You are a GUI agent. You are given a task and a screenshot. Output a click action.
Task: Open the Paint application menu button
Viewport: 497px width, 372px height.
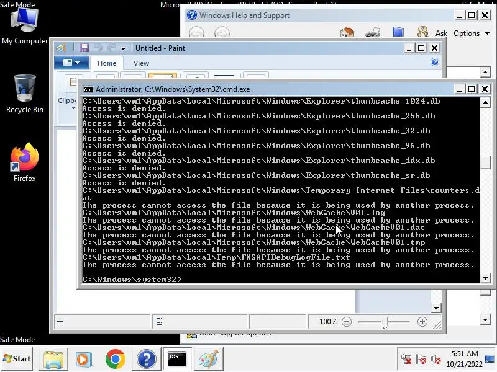pyautogui.click(x=71, y=63)
